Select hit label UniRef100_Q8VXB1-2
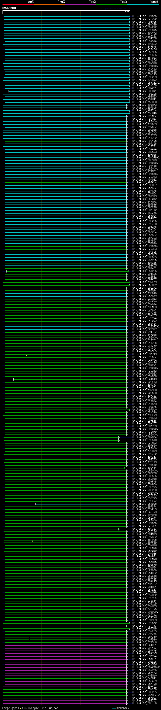This screenshot has height=710, width=161. coord(146,83)
